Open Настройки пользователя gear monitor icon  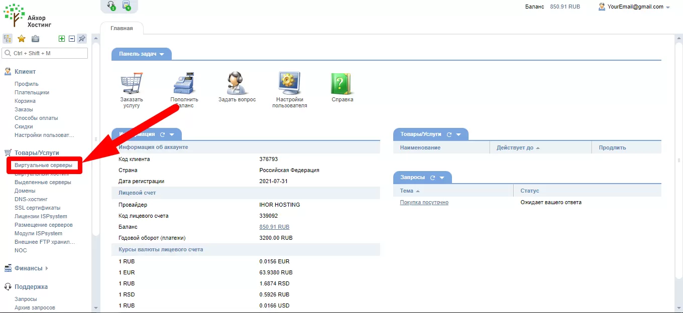(289, 83)
